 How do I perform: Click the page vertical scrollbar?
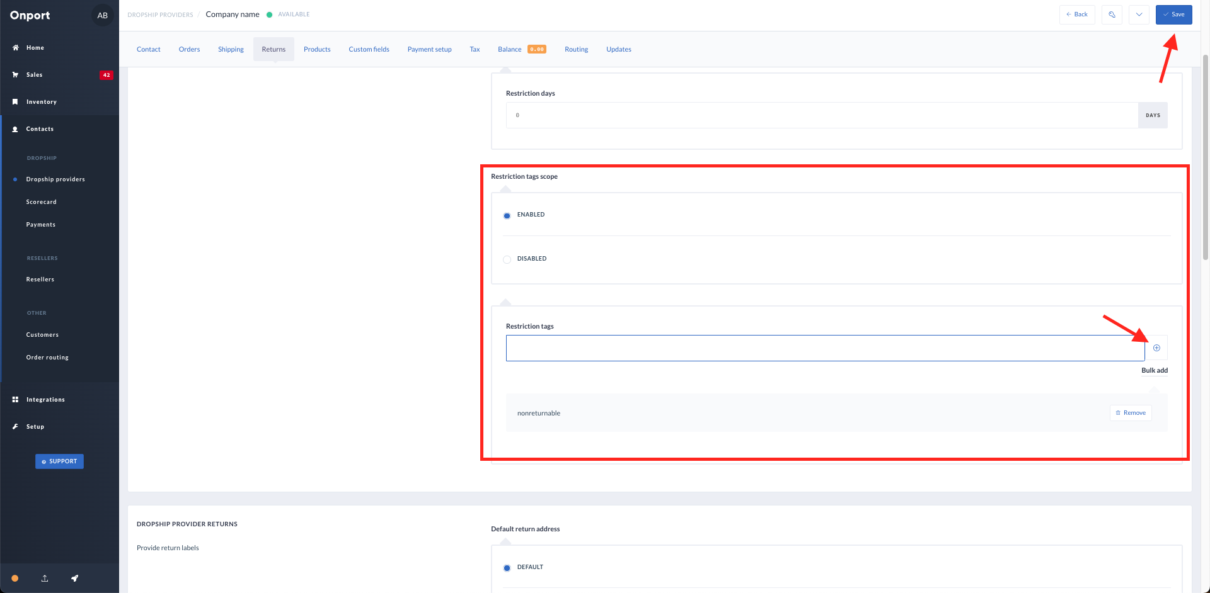pyautogui.click(x=1206, y=157)
